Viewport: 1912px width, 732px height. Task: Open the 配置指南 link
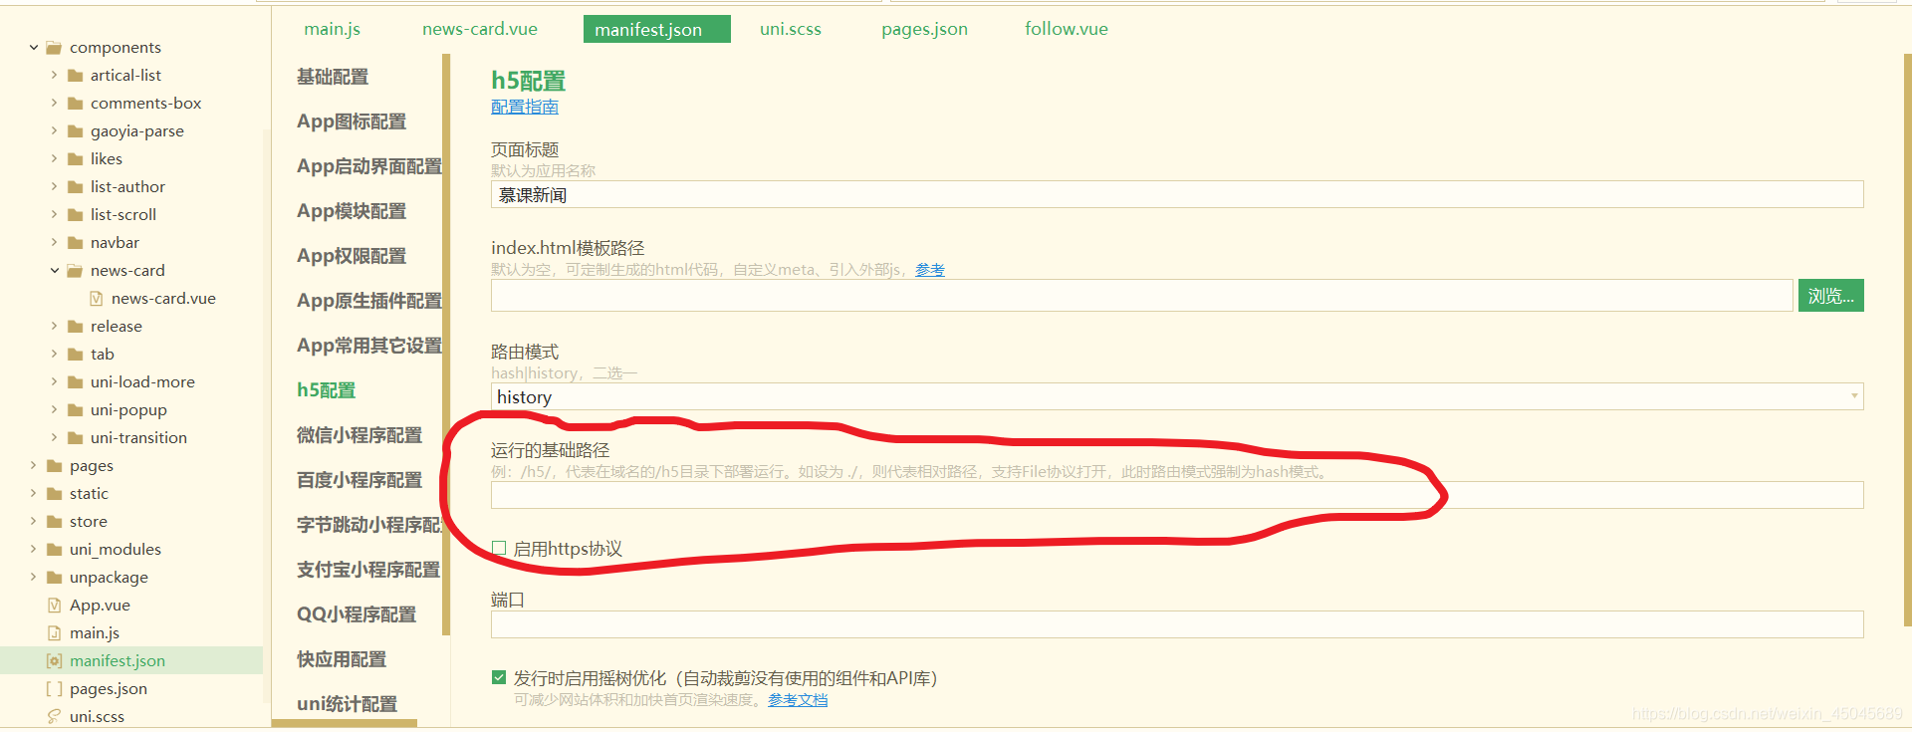click(525, 107)
